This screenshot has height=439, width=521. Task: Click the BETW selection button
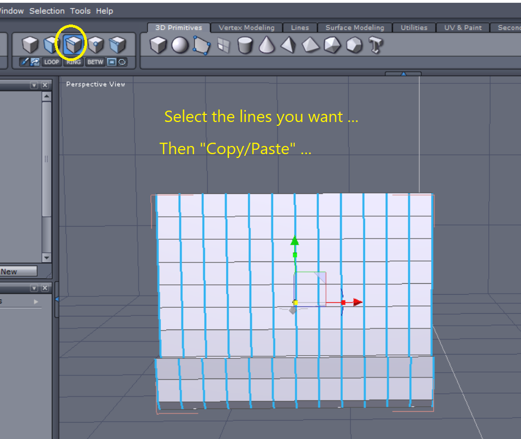coord(95,62)
